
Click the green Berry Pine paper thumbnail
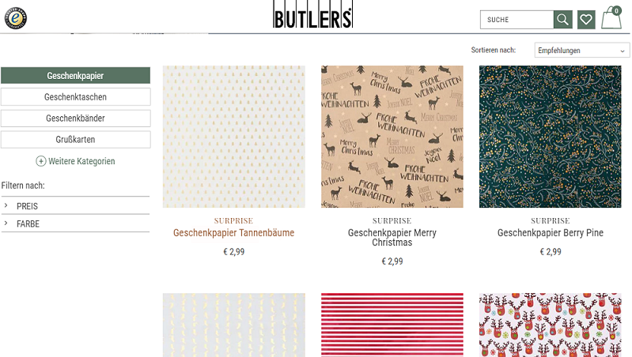(x=551, y=137)
